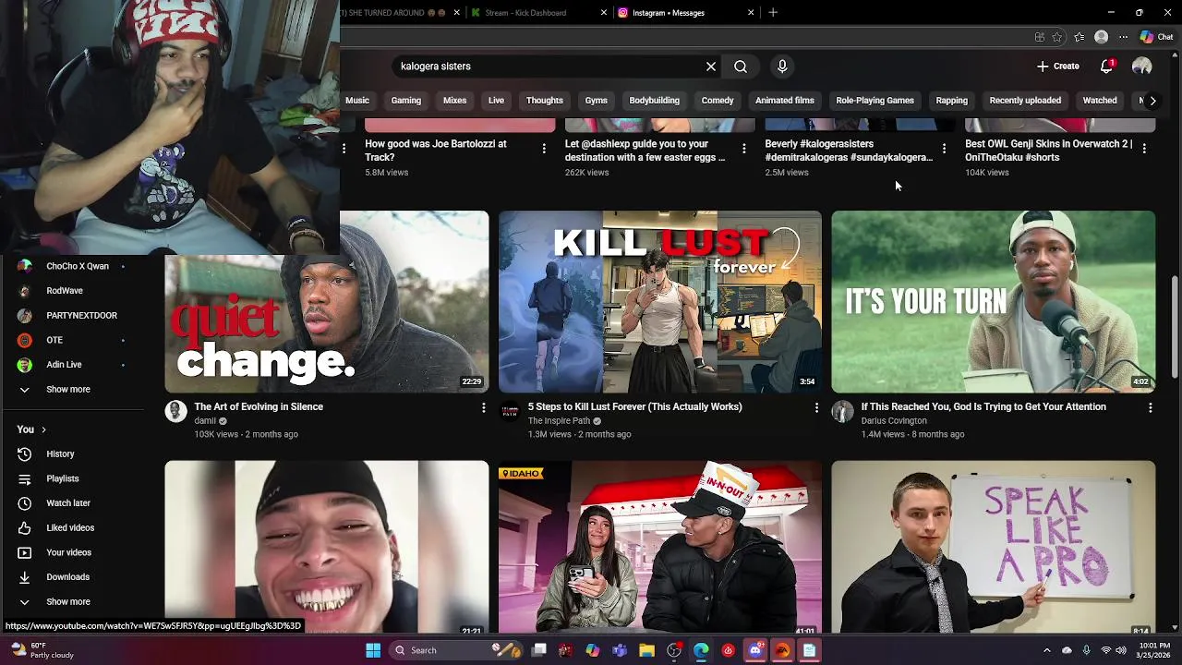This screenshot has width=1182, height=665.
Task: Add this page to favorites with the star
Action: click(1057, 37)
